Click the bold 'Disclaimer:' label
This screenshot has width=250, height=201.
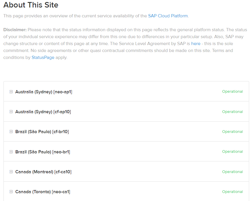[x=15, y=30]
